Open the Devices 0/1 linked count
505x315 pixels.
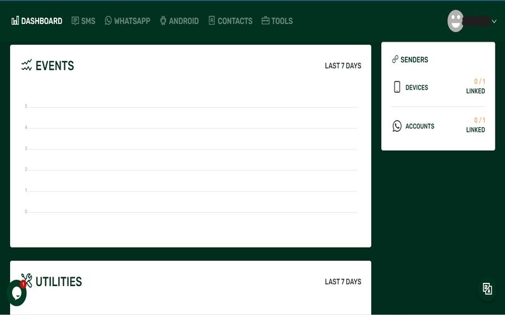(476, 86)
